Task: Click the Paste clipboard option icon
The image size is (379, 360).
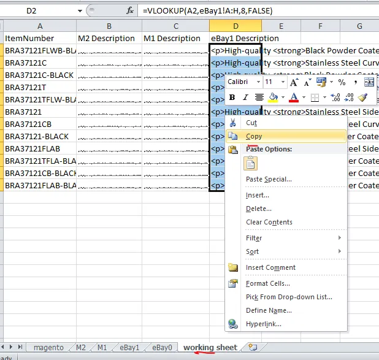Action: pyautogui.click(x=250, y=163)
